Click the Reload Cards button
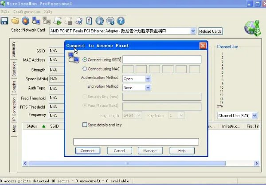Image resolution: width=266 pixels, height=185 pixels. (x=210, y=31)
